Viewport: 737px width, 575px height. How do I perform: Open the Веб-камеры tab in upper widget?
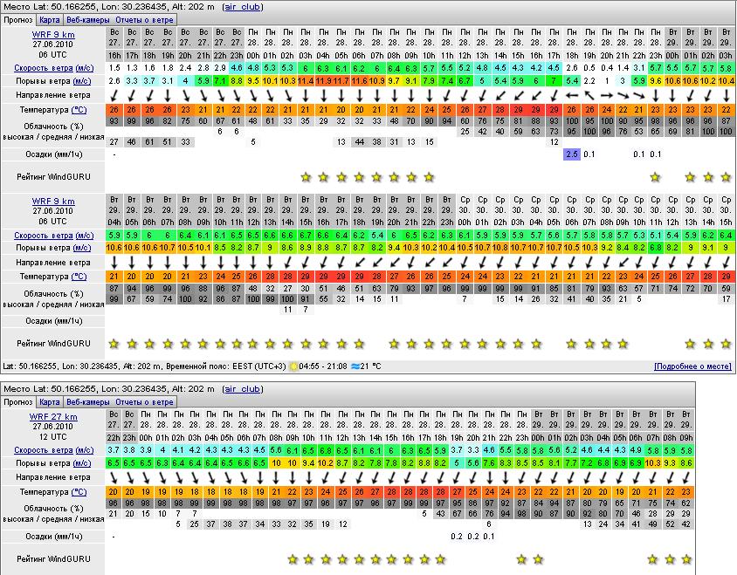(x=86, y=19)
